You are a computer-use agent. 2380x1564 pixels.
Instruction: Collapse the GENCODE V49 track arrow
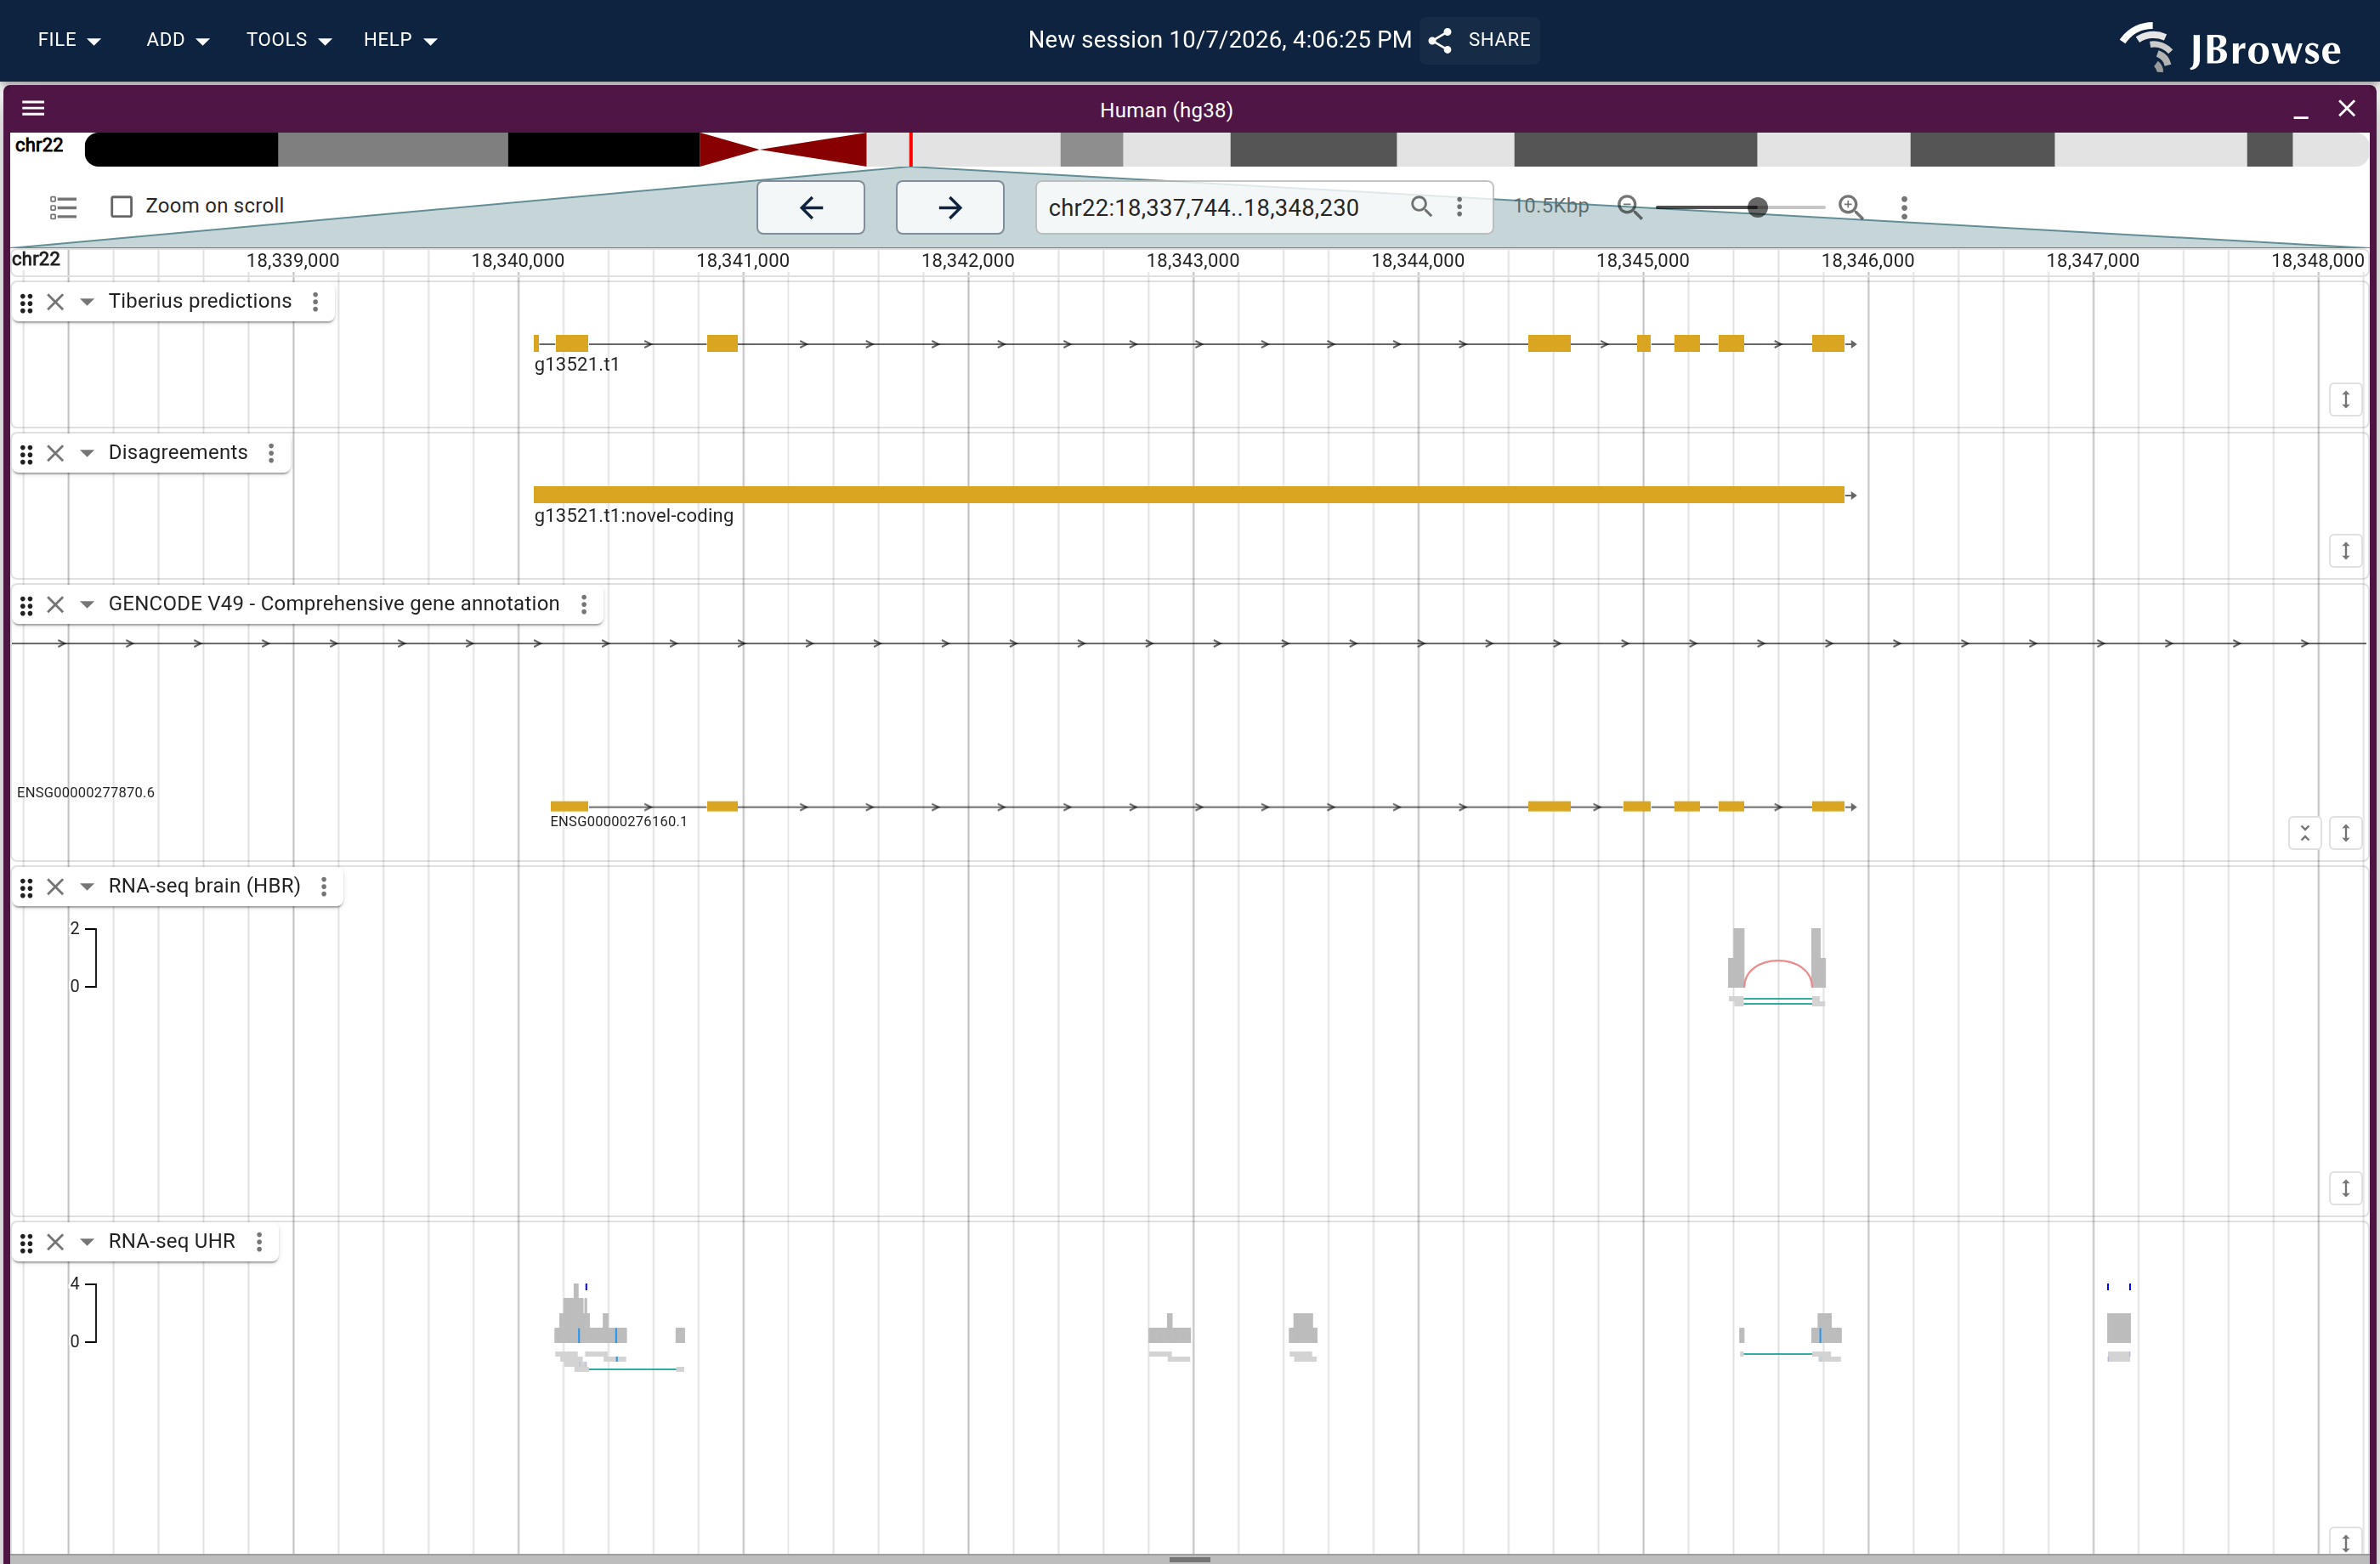tap(87, 604)
